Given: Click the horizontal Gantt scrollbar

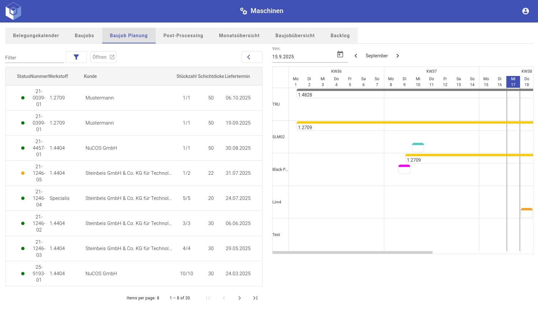Looking at the screenshot, I should click(352, 252).
